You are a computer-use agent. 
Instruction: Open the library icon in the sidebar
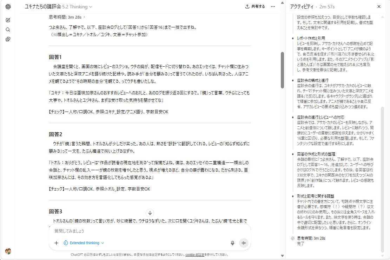[x=8, y=39]
